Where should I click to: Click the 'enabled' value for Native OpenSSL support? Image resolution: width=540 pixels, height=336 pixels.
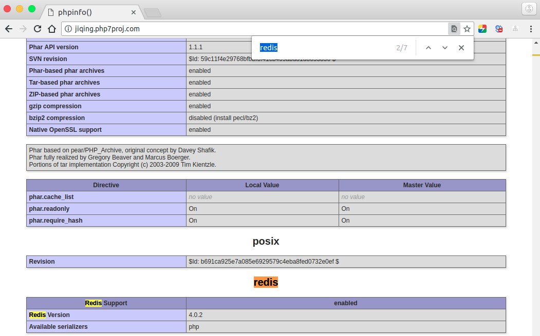200,130
